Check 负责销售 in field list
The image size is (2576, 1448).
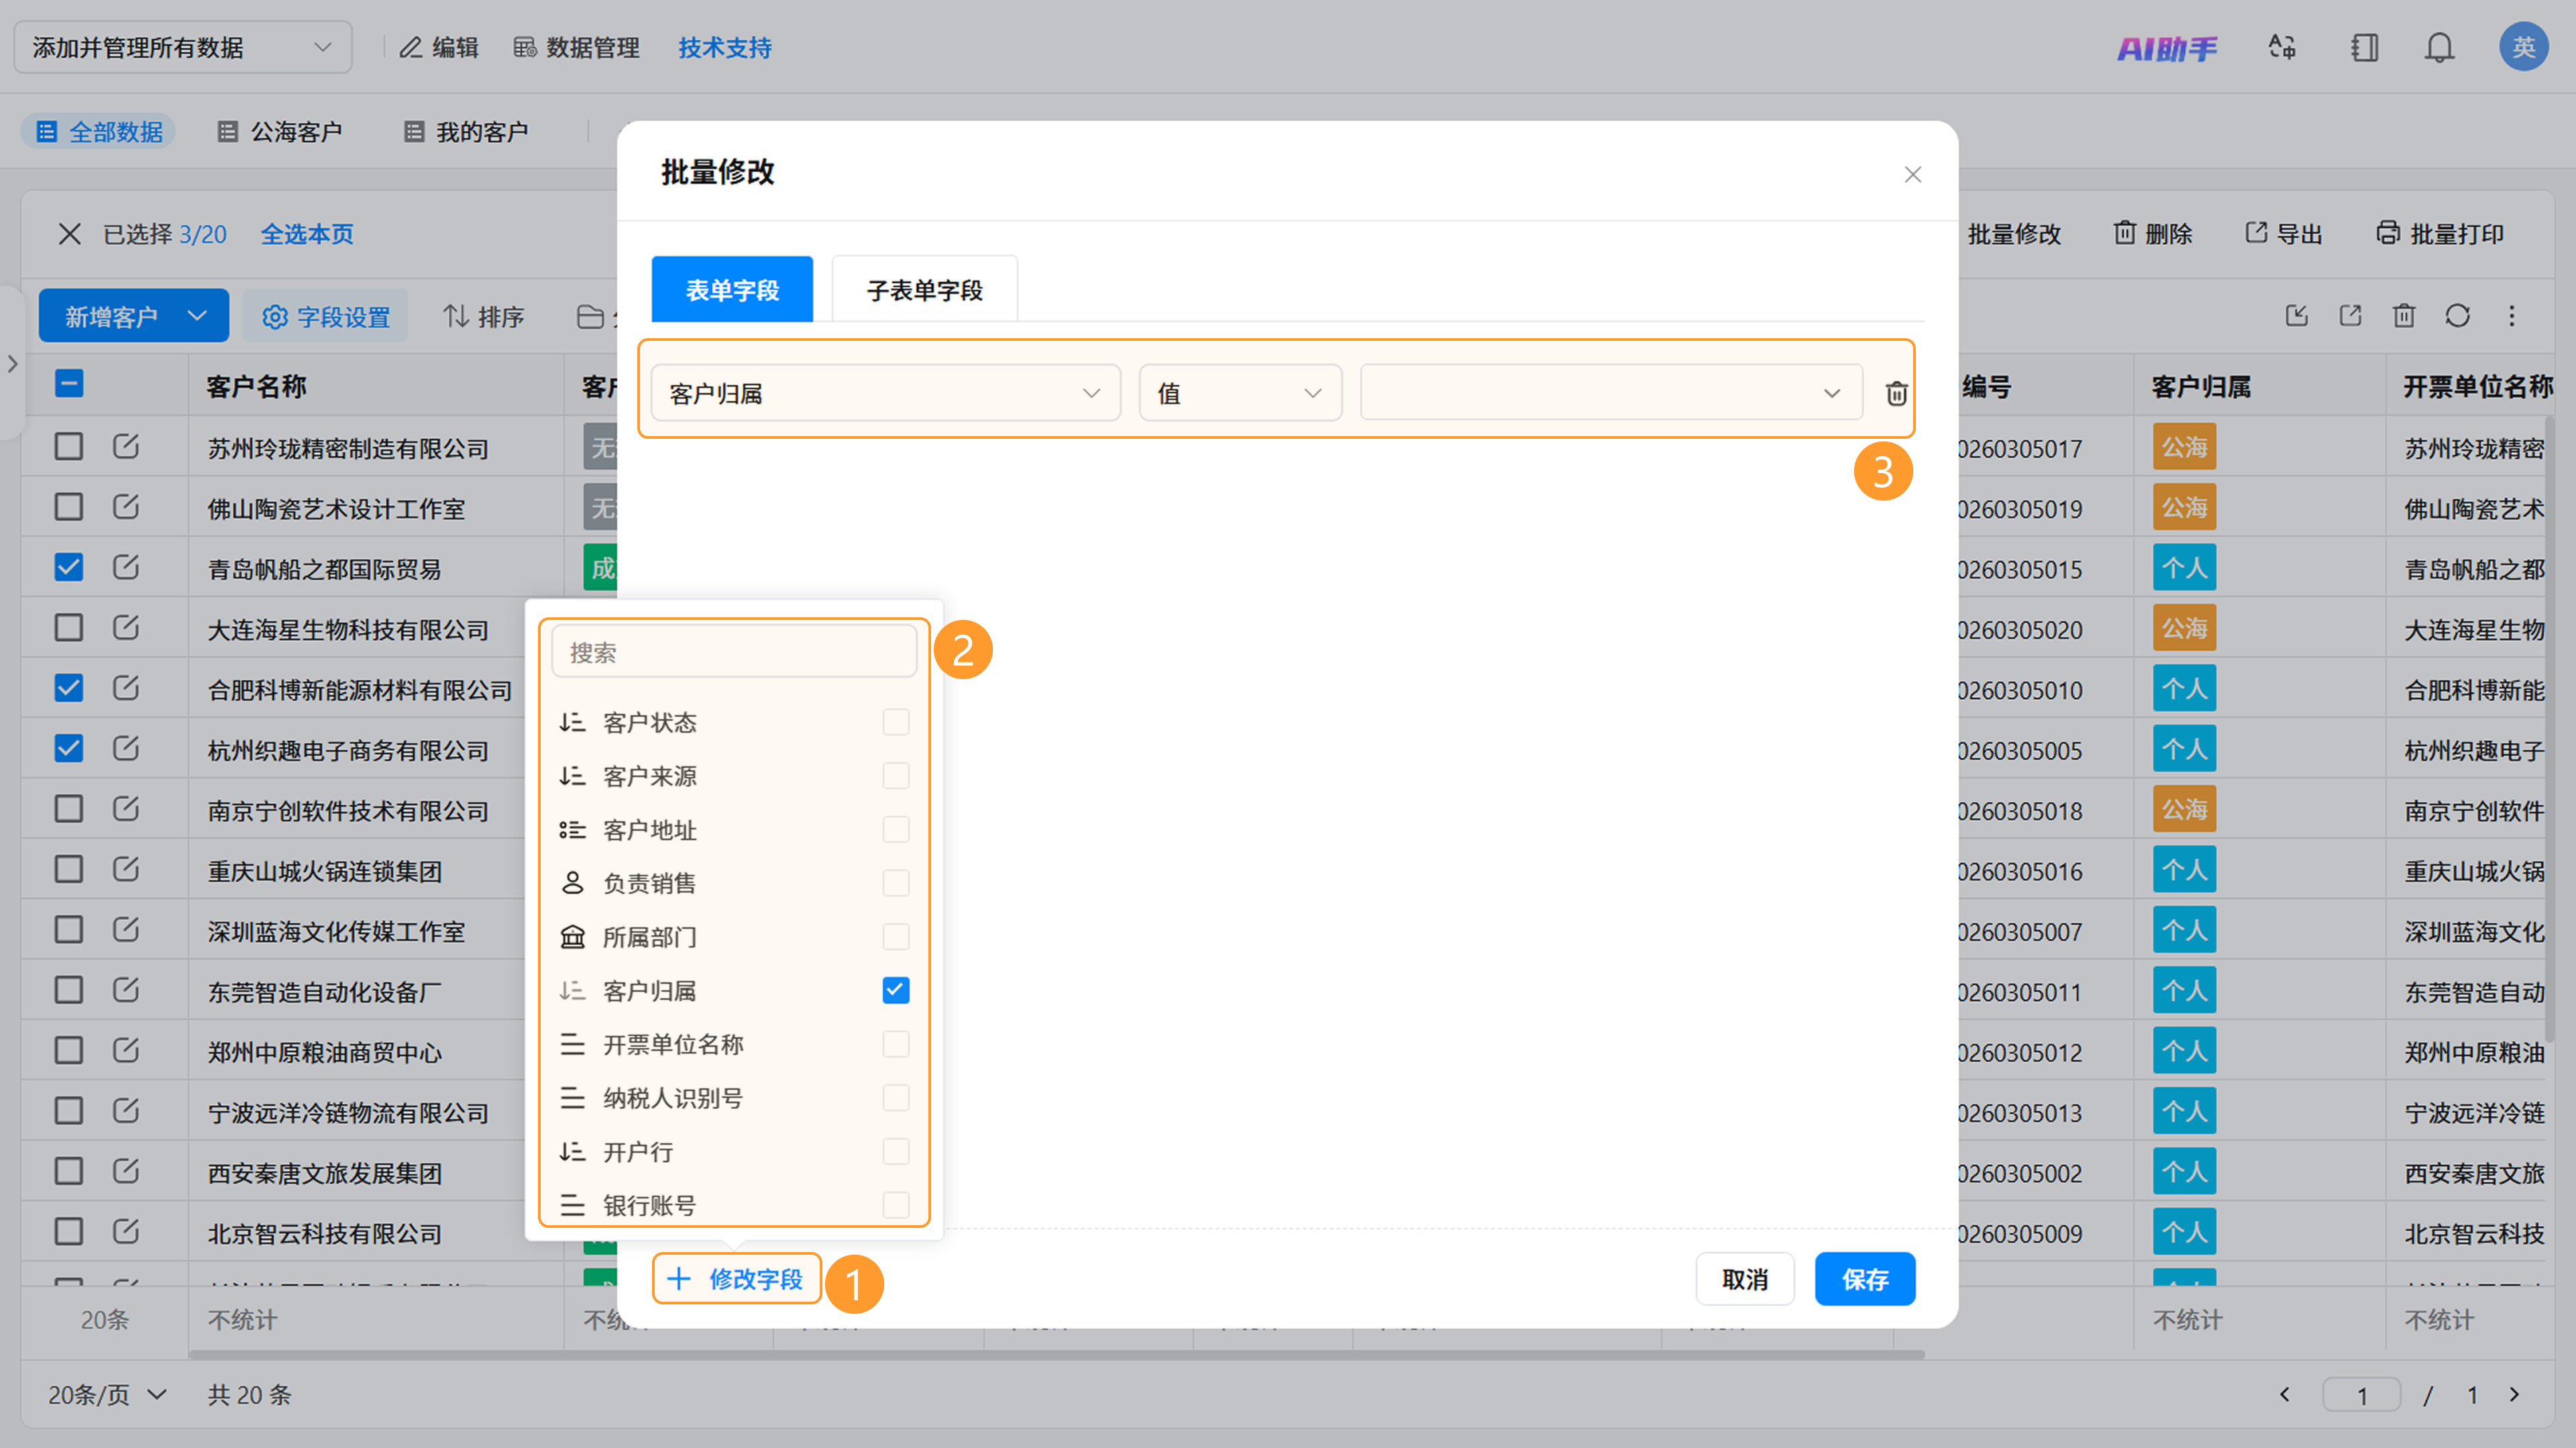click(x=895, y=883)
